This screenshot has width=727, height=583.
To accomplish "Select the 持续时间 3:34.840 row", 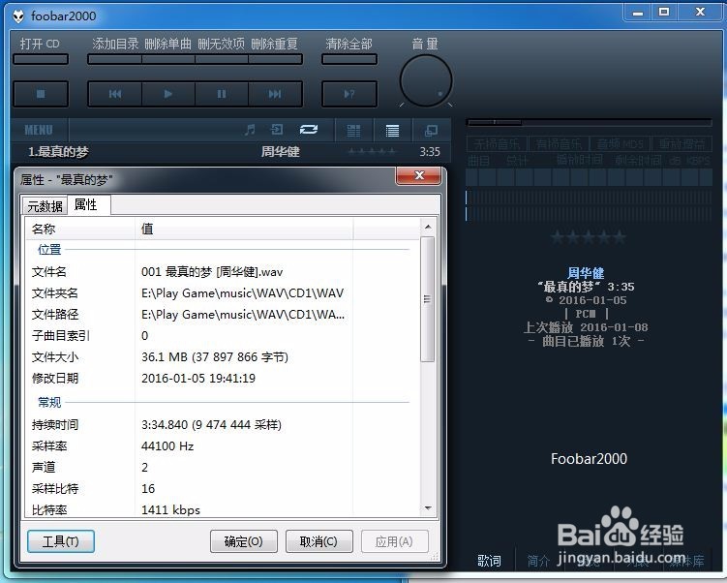I will 223,425.
